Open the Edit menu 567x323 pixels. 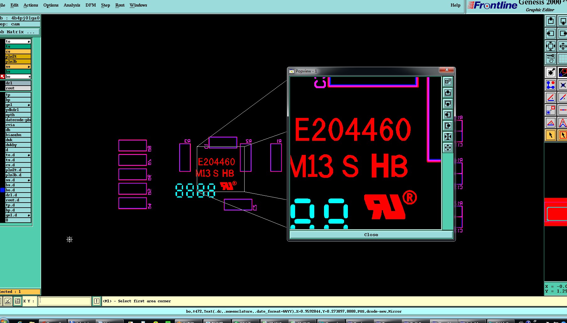[14, 5]
